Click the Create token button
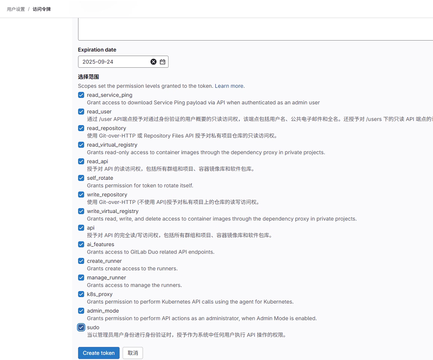Screen dimensions: 433x360 [x=99, y=353]
